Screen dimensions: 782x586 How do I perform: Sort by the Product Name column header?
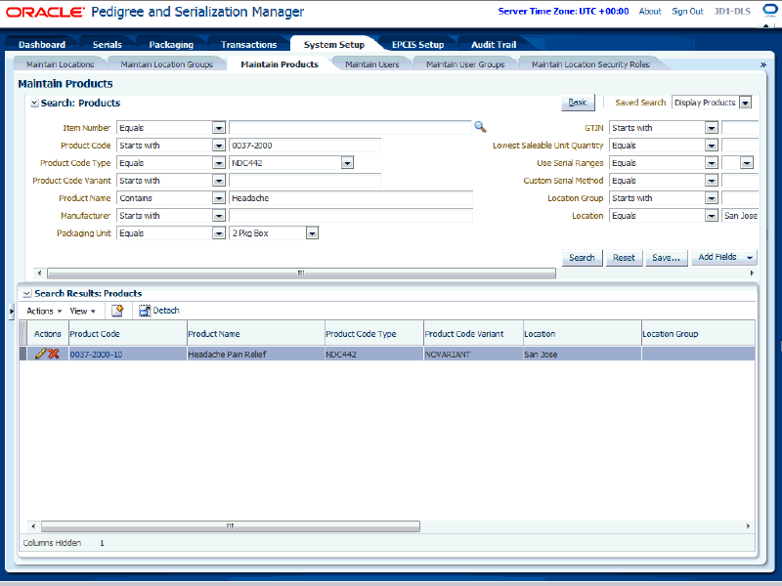[255, 334]
